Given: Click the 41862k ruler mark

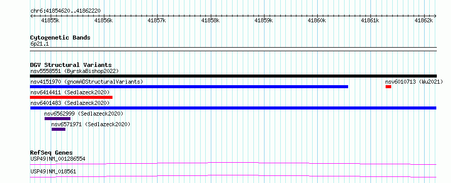Looking at the screenshot, I should 424,20.
